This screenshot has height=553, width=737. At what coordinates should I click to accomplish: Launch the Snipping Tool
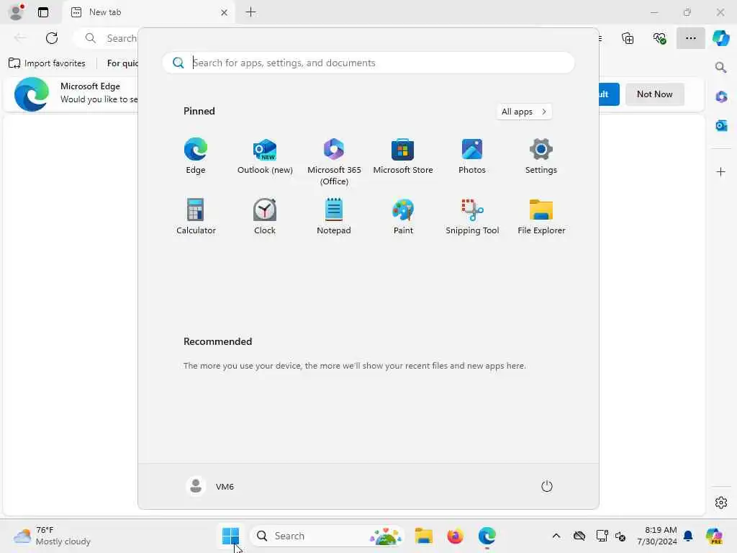click(x=472, y=216)
